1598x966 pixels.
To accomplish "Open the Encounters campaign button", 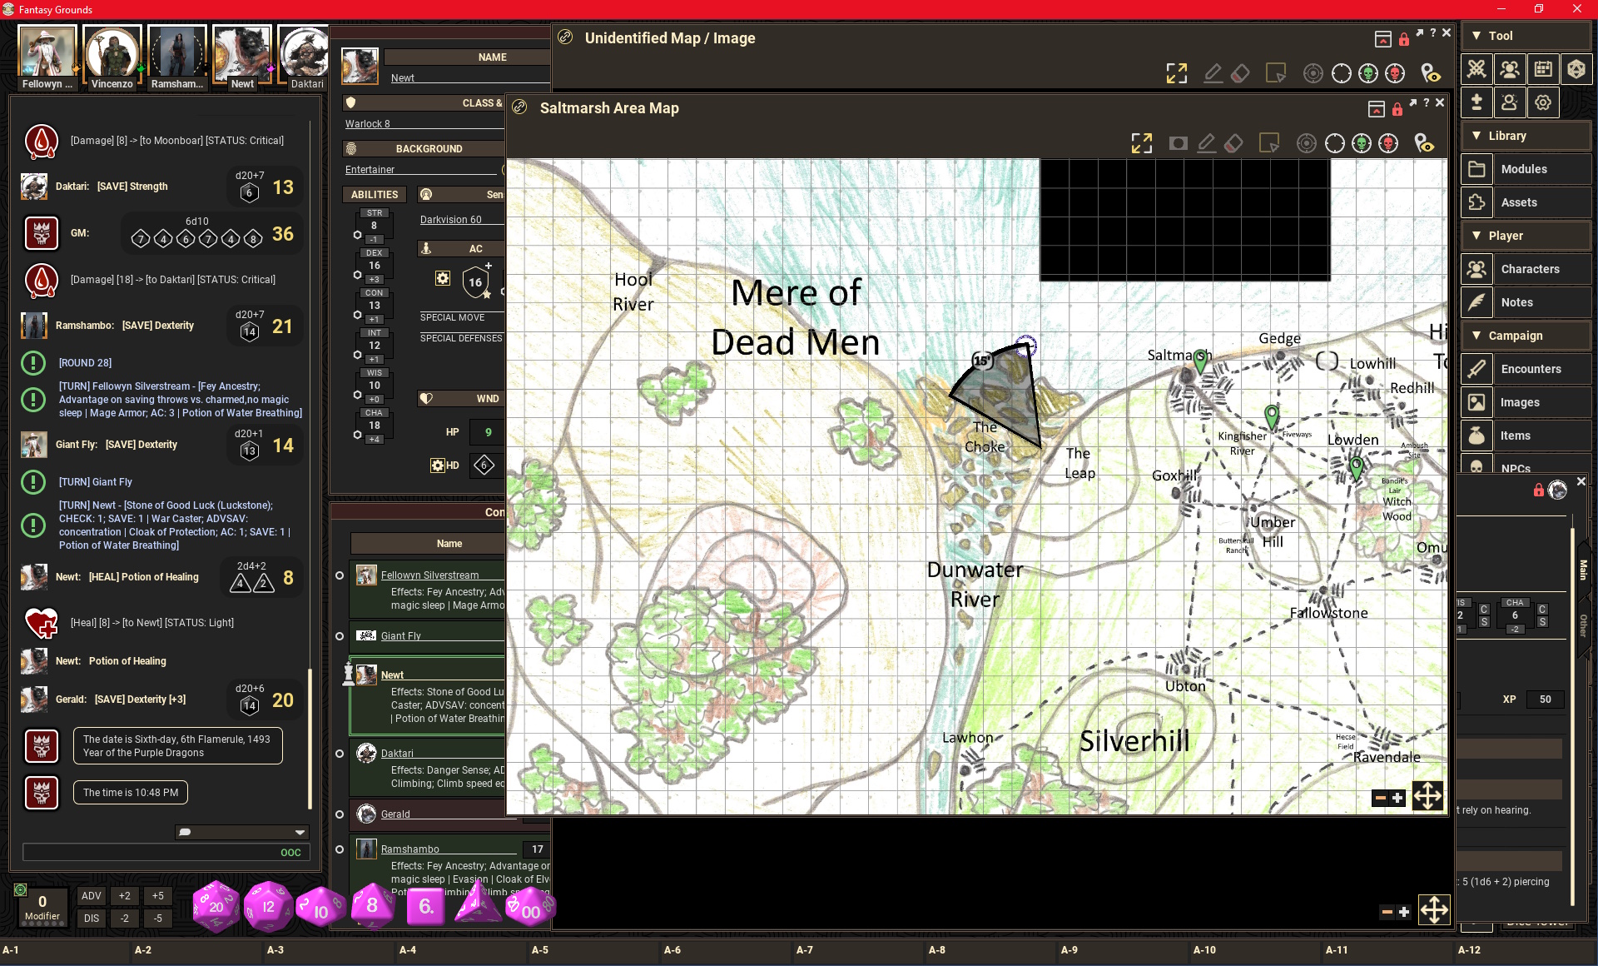I will pos(1526,369).
